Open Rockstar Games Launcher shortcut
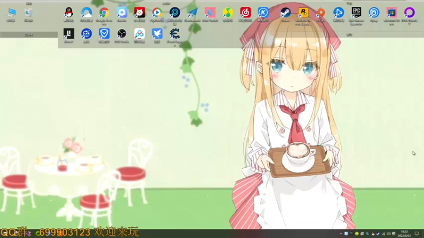 (x=303, y=16)
